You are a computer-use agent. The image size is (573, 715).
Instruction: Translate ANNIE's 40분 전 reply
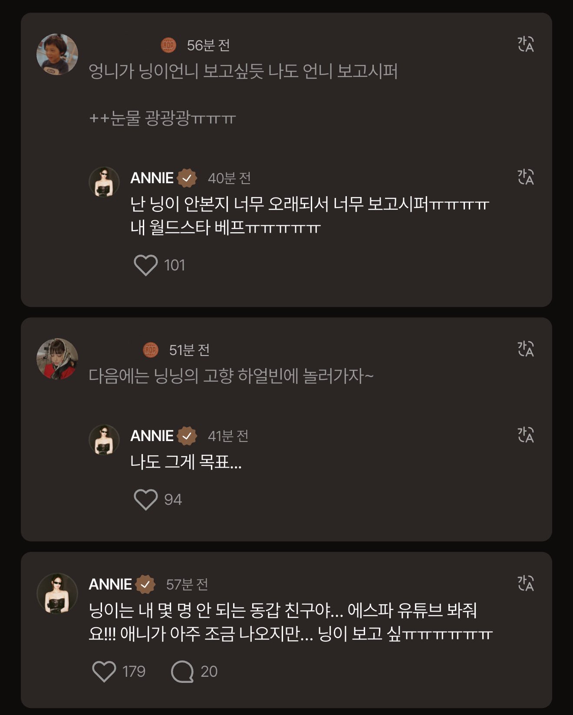[525, 177]
